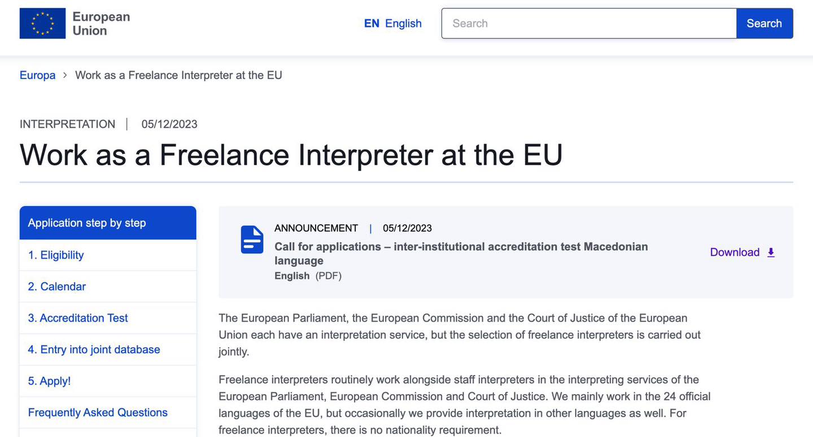Click the European Union flag logo
This screenshot has height=437, width=813.
(42, 24)
